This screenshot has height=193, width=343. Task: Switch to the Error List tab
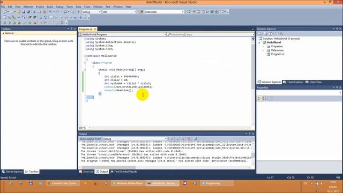[86, 172]
